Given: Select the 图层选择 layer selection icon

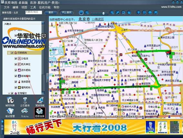Looking at the screenshot, I should coord(40,113).
